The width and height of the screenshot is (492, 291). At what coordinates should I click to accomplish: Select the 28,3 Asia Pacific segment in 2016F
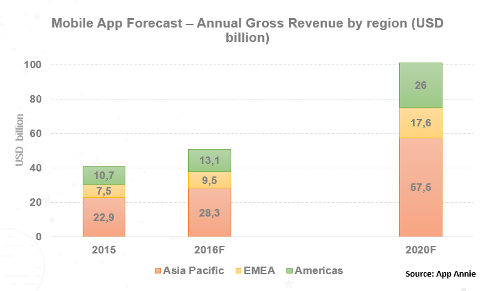[209, 212]
